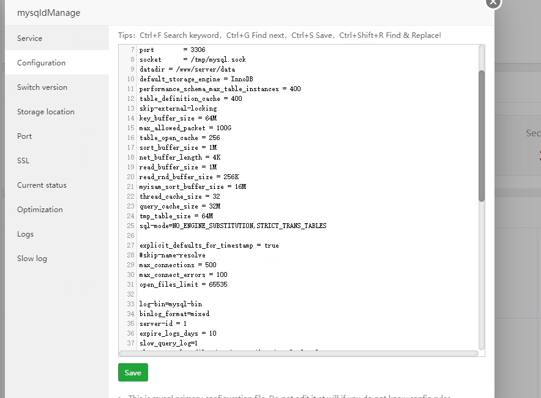Open the Optimization section
The image size is (541, 398).
(40, 210)
